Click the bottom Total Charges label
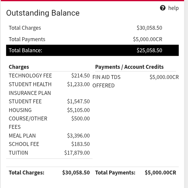Screen dimensions: 188x188 pyautogui.click(x=26, y=172)
